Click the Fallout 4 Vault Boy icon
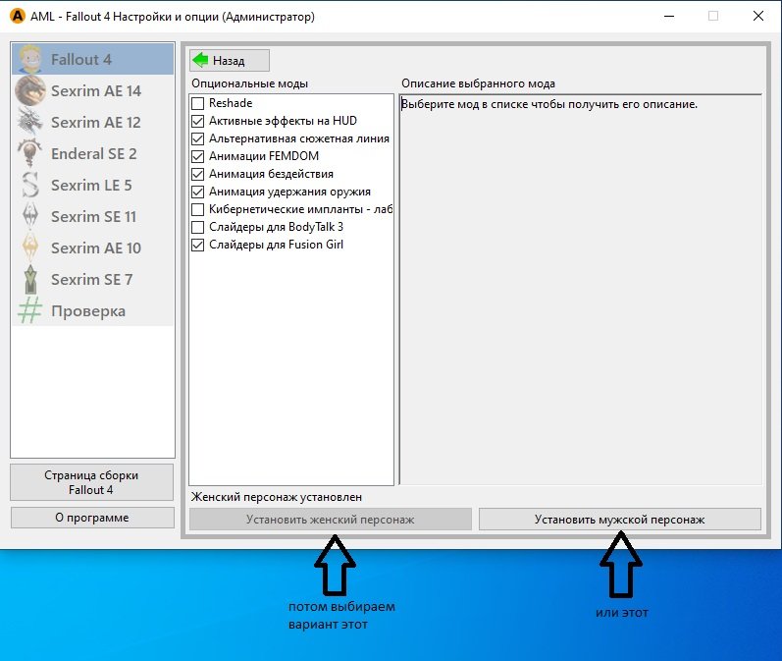Viewport: 782px width, 661px height. click(30, 60)
